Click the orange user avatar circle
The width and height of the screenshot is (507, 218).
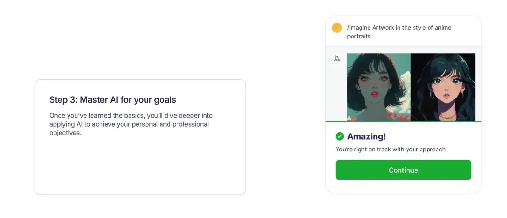[x=337, y=28]
